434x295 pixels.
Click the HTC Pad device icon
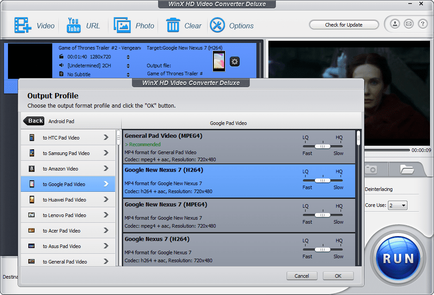pyautogui.click(x=32, y=138)
